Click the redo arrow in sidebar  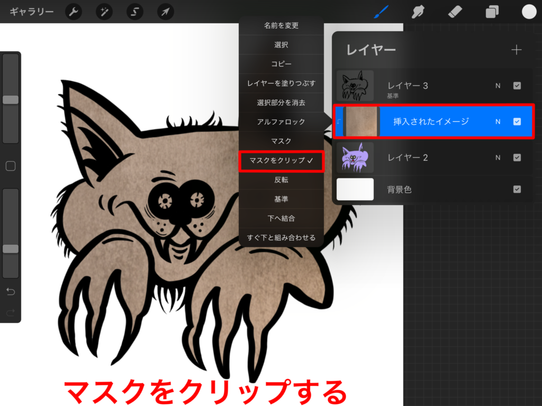(x=11, y=312)
